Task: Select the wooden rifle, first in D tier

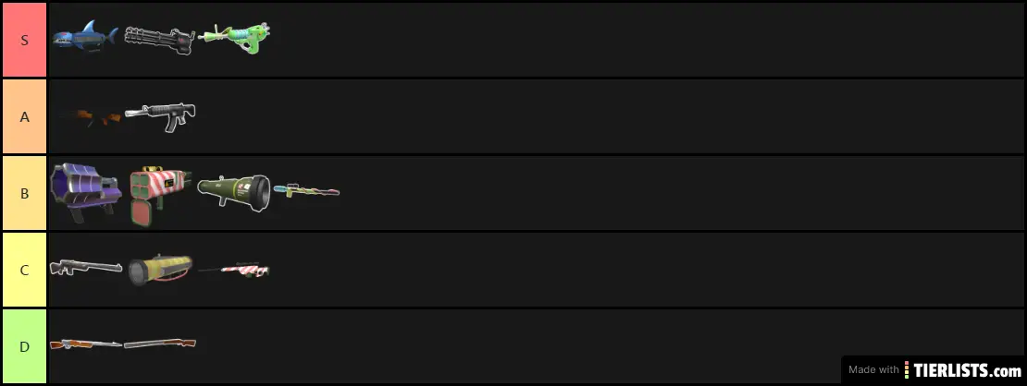Action: (85, 344)
